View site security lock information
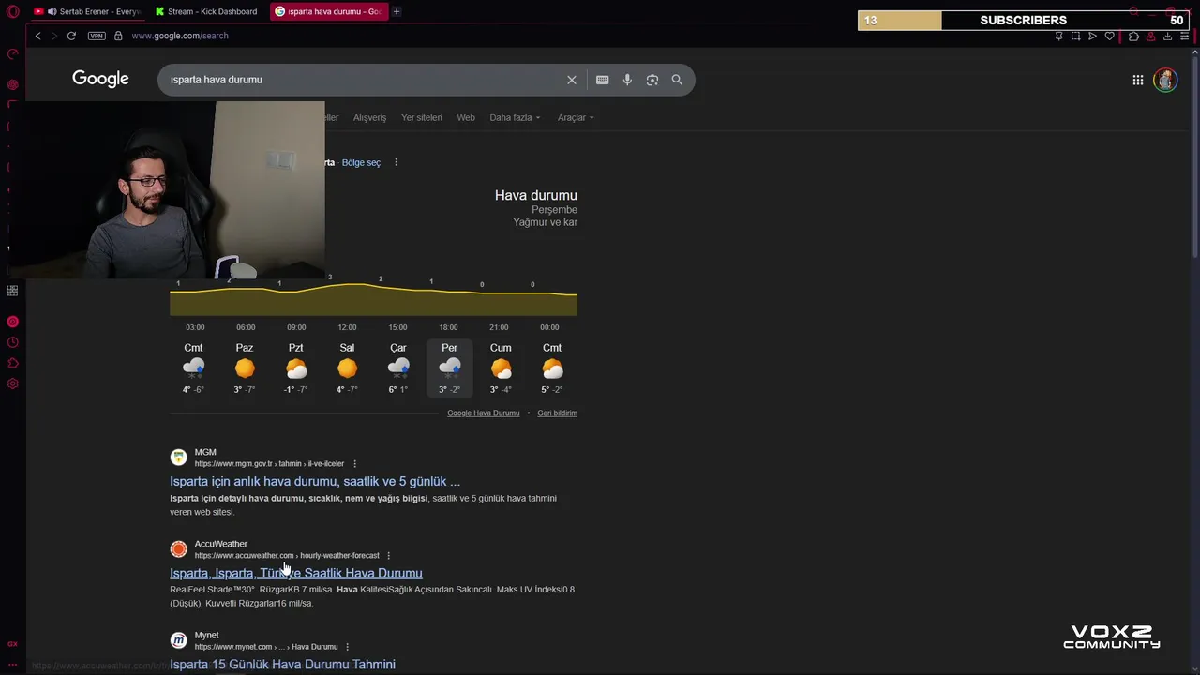 click(x=118, y=36)
